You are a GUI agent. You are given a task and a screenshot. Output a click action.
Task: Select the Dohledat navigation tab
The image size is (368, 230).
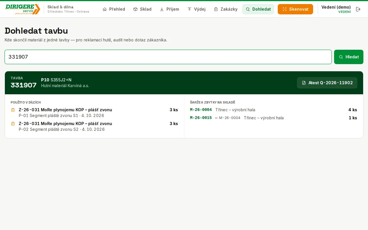point(258,9)
